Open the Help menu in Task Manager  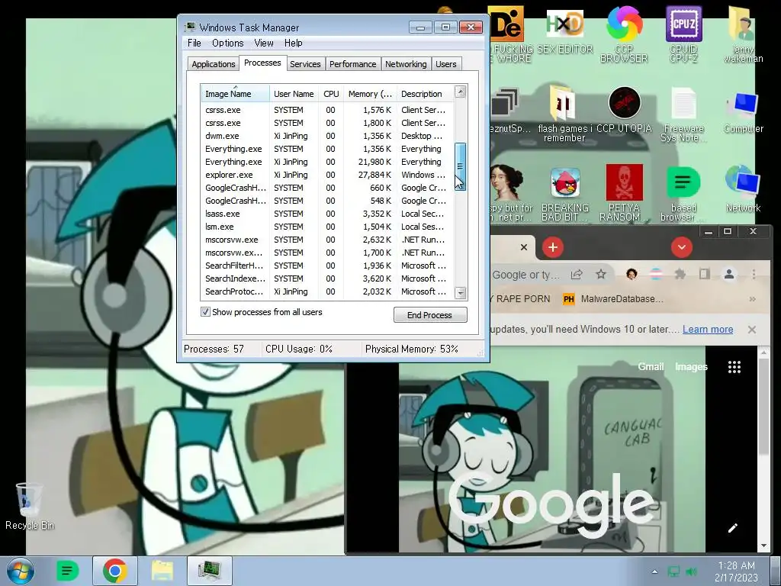point(294,43)
